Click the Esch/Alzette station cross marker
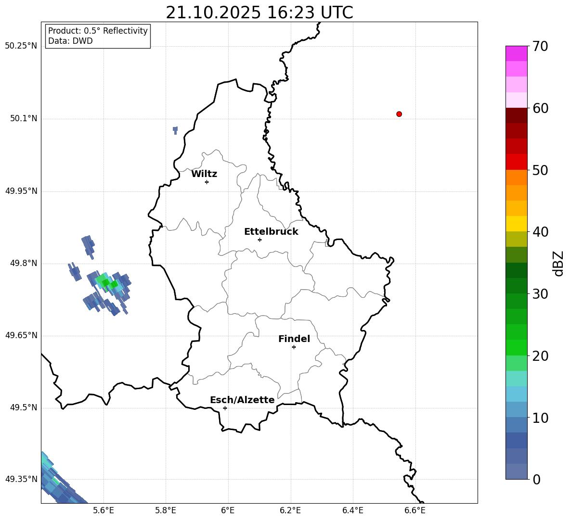Viewport: 570px width, 520px height. (225, 408)
